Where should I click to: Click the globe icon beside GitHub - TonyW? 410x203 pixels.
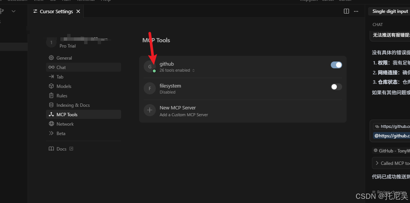click(x=376, y=151)
